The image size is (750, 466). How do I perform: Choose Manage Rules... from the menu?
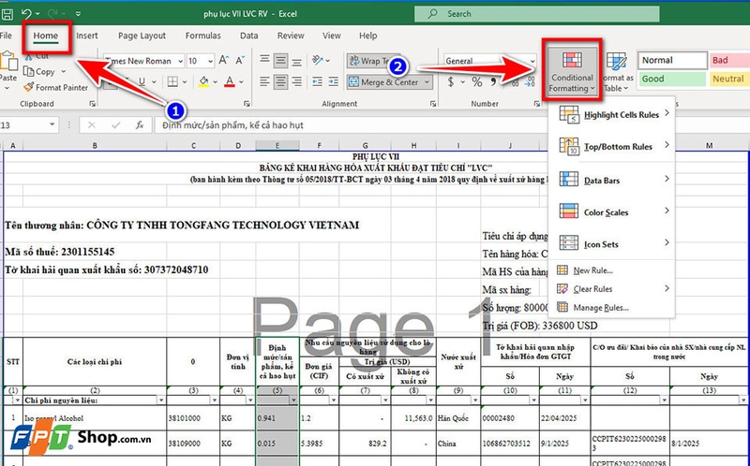coord(612,308)
